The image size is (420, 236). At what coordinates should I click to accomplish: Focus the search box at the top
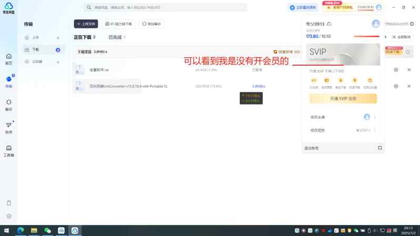tap(166, 7)
